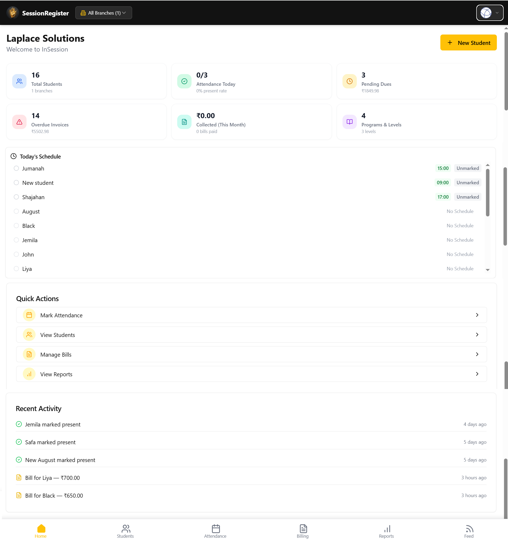The width and height of the screenshot is (508, 547).
Task: Click the SessionRegister hand logo
Action: point(13,13)
